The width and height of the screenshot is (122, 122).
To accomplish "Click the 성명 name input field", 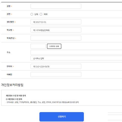I will click(x=56, y=6).
